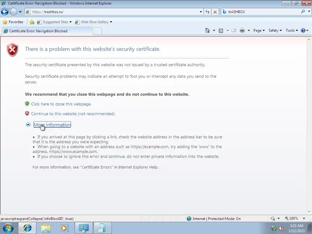Click the scrollbar up arrow
The image size is (312, 234).
point(309,39)
